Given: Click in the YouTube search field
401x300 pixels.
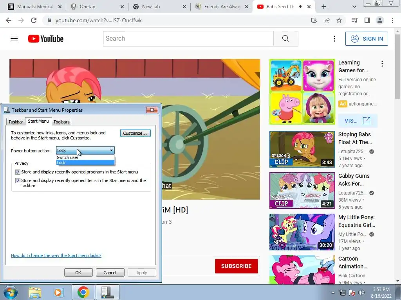Looking at the screenshot, I should pos(188,39).
